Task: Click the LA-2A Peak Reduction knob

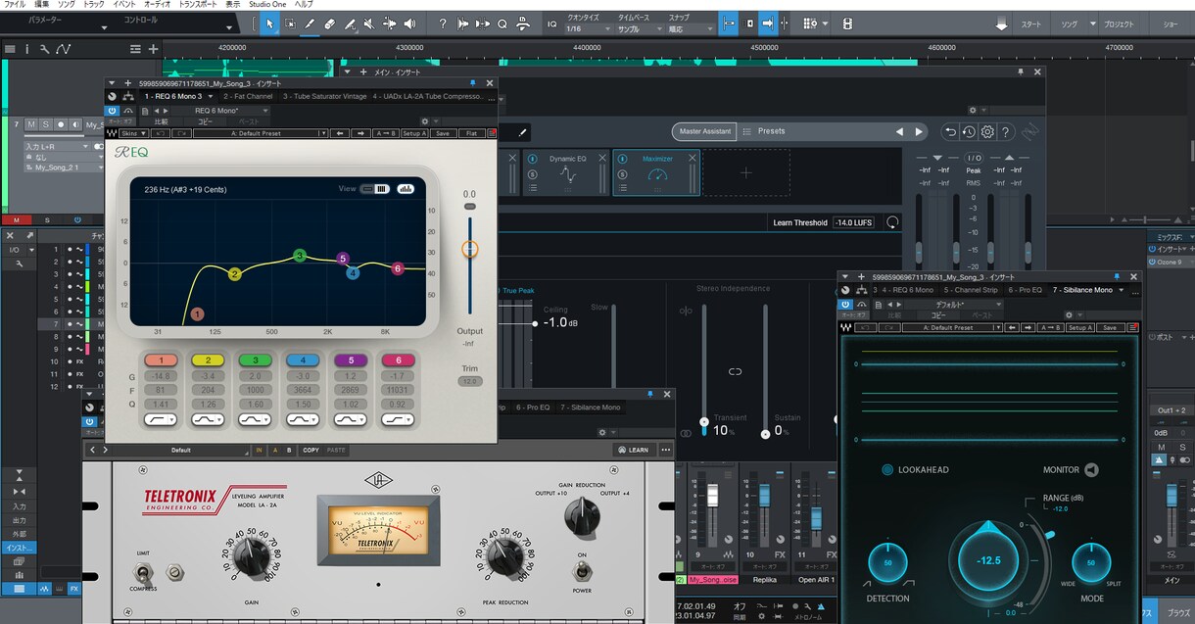Action: 503,555
